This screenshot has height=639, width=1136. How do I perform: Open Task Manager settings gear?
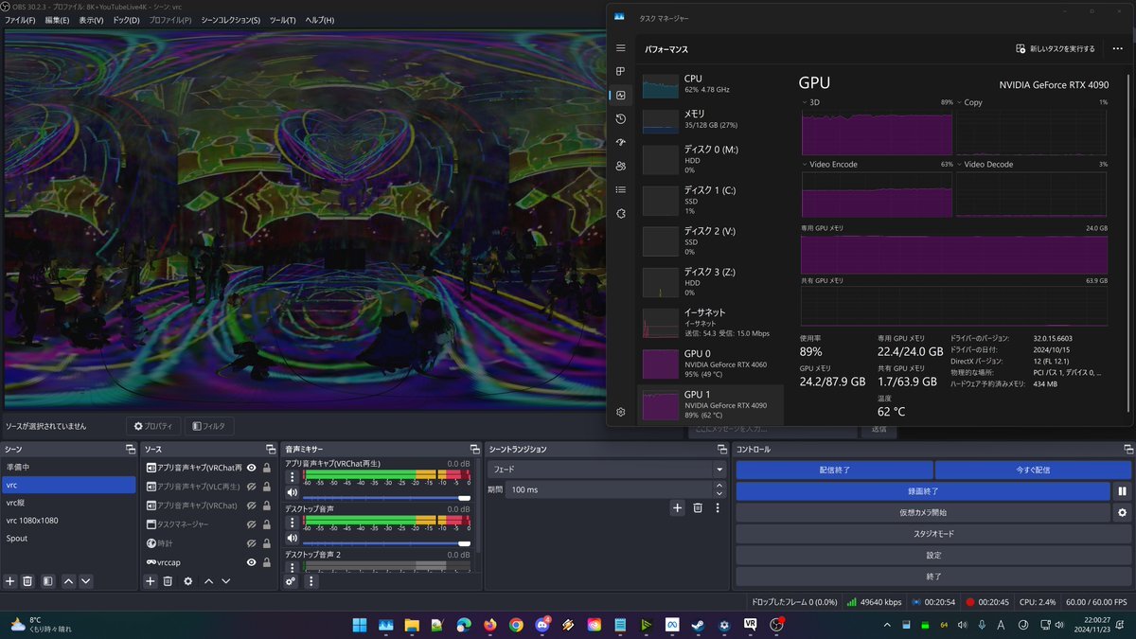[x=621, y=412]
